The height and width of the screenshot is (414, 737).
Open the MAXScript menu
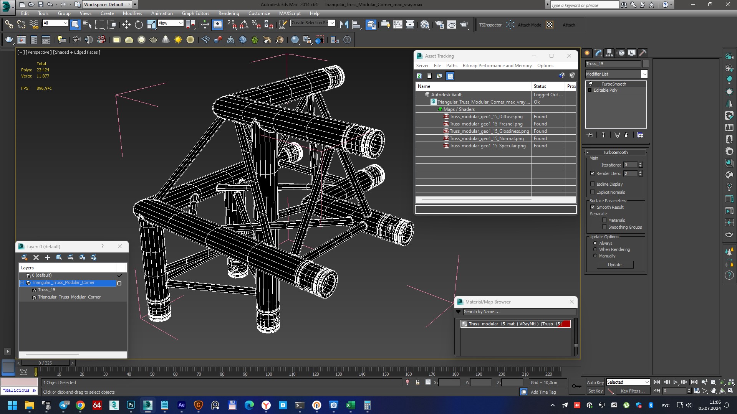tap(290, 13)
